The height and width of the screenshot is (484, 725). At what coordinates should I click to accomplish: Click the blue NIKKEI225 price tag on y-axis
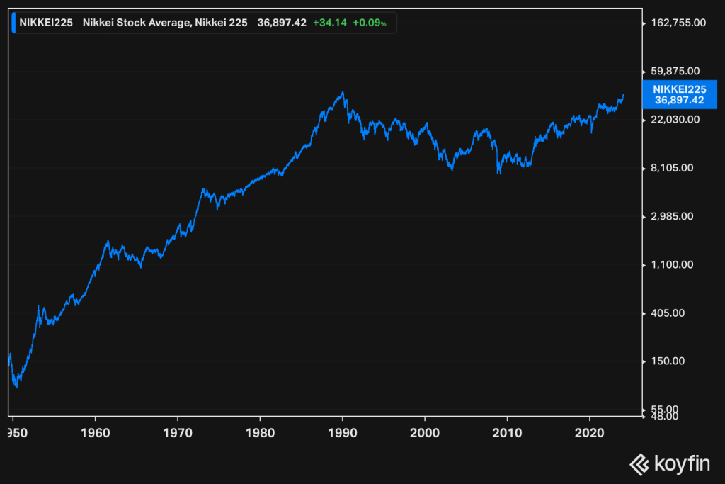point(679,94)
